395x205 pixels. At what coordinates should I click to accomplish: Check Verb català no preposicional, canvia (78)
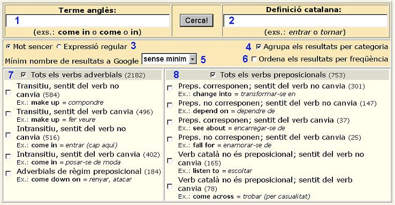point(170,186)
